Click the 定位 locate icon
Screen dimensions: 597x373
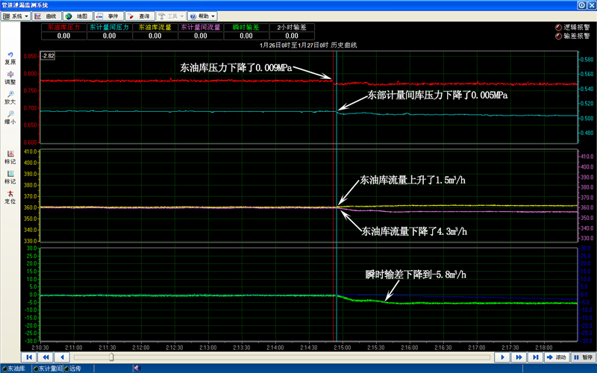10,195
